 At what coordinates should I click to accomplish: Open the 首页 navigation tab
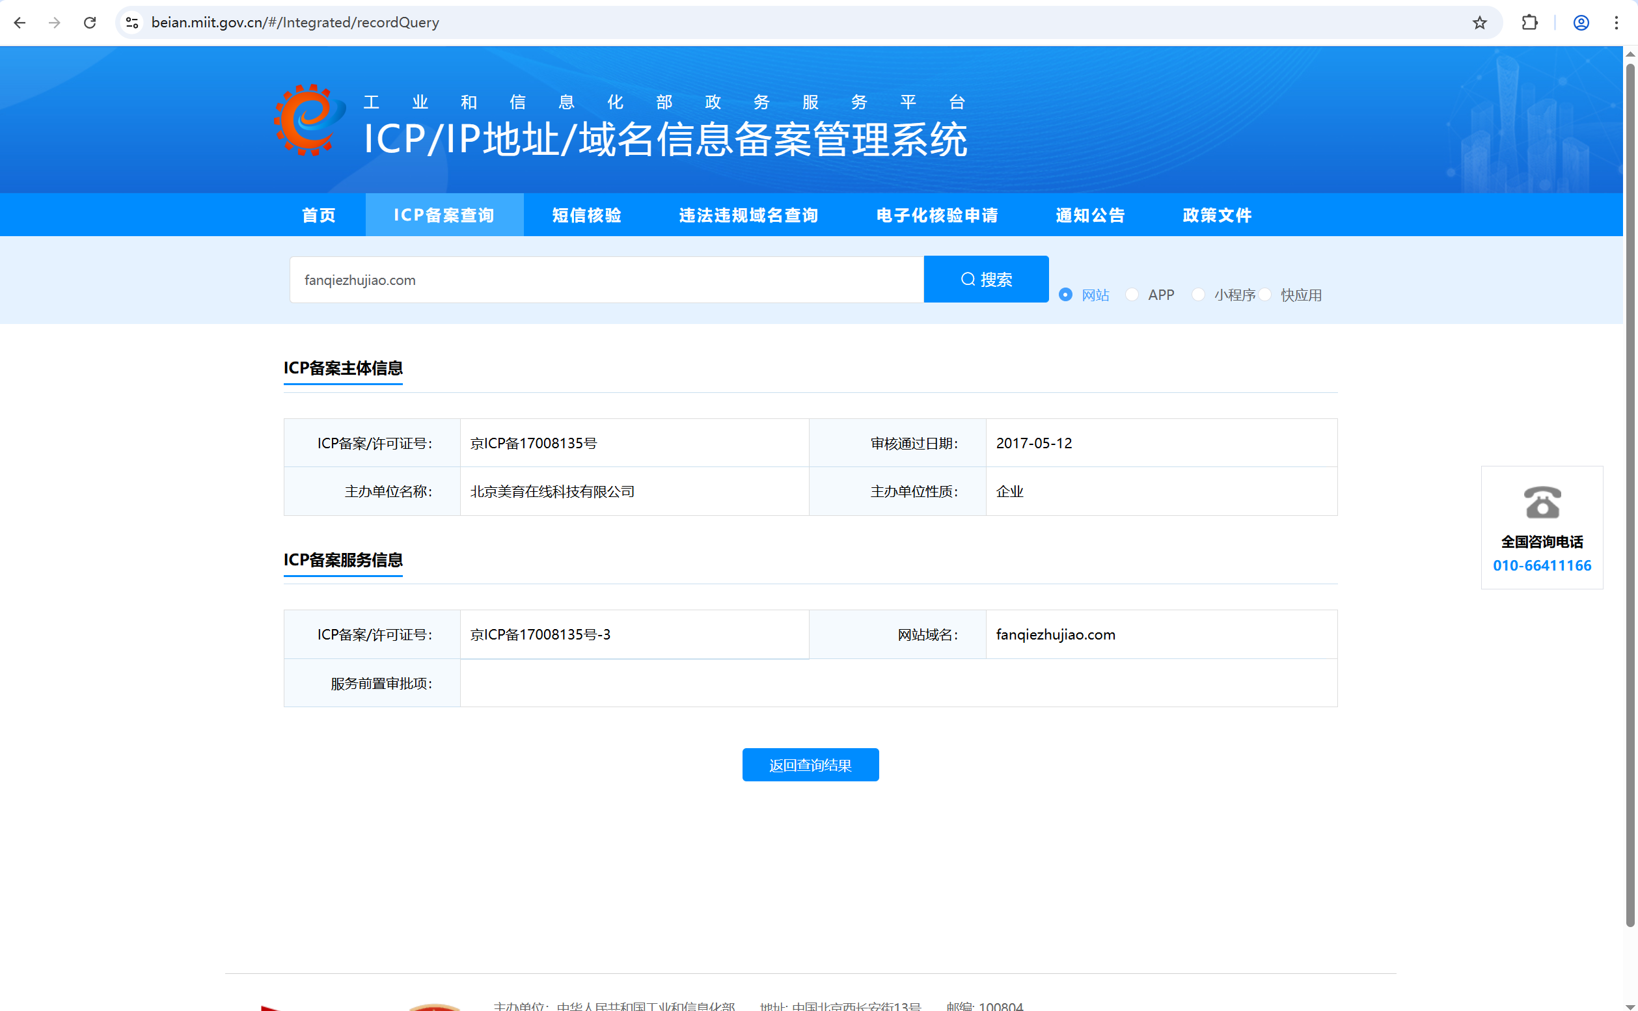(319, 215)
